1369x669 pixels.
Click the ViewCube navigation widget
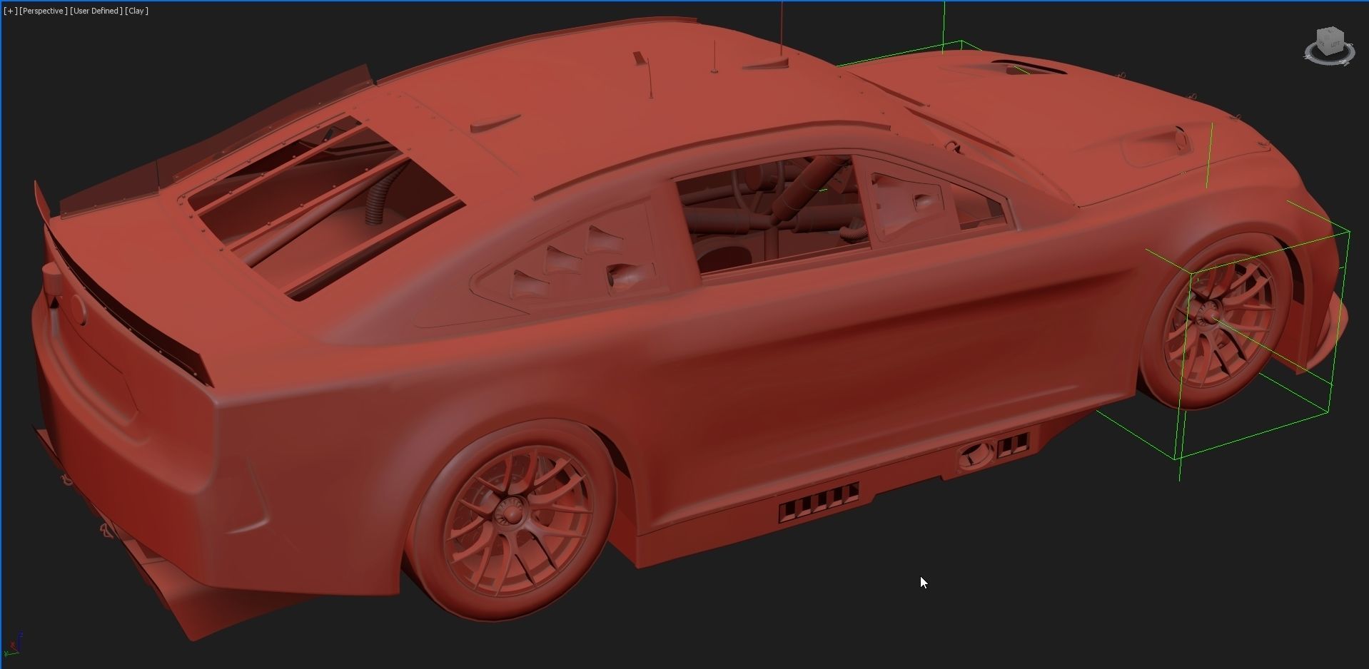[x=1330, y=46]
